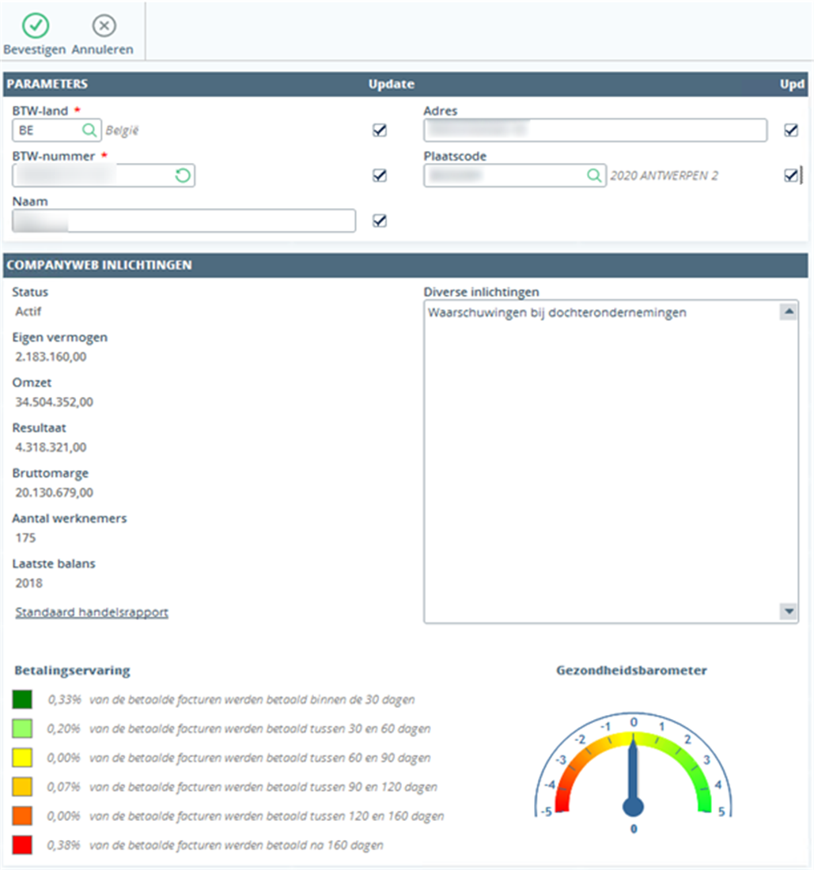Click red after-160-days payment swatch

pyautogui.click(x=22, y=845)
